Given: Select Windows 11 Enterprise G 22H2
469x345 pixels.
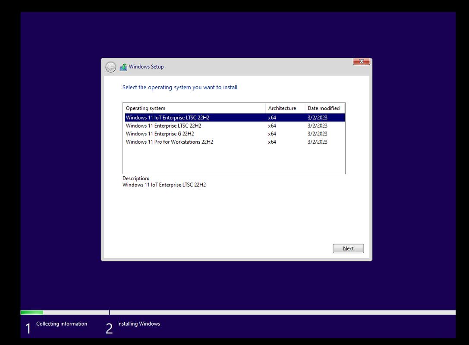Looking at the screenshot, I should point(235,134).
